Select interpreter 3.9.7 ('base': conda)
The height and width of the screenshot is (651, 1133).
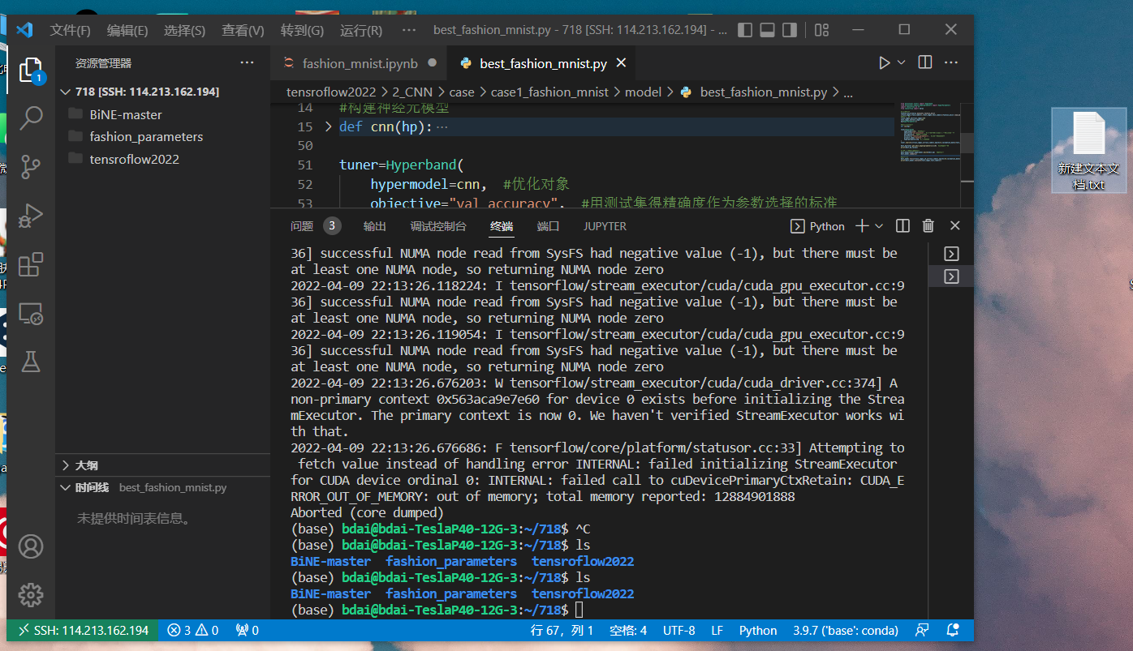pos(845,630)
